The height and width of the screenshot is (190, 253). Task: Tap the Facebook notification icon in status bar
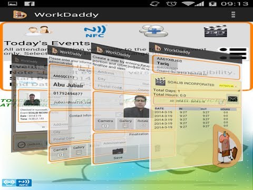coord(30,4)
